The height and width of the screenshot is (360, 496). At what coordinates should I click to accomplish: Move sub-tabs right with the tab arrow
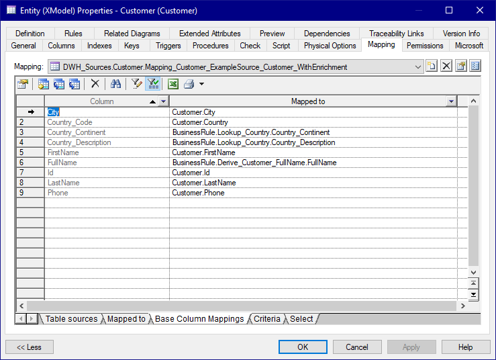[32, 318]
